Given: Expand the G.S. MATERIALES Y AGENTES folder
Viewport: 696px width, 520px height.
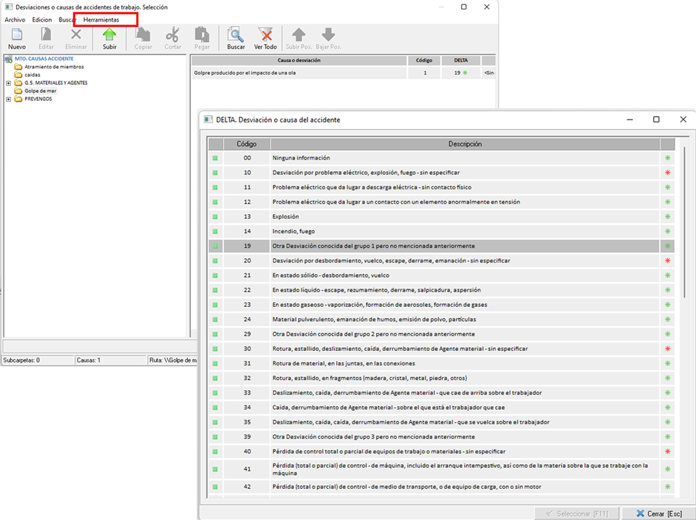Looking at the screenshot, I should [8, 83].
